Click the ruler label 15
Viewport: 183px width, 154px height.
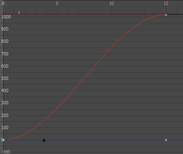[x=166, y=3]
